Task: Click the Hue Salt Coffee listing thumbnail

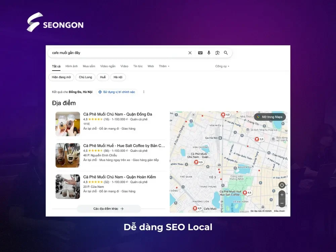Action: click(68, 155)
